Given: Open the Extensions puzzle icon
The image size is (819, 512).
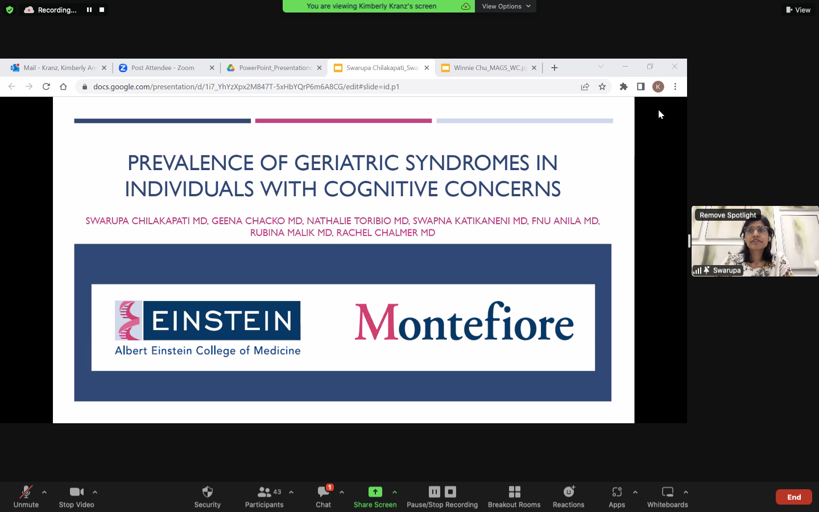Looking at the screenshot, I should coord(624,86).
